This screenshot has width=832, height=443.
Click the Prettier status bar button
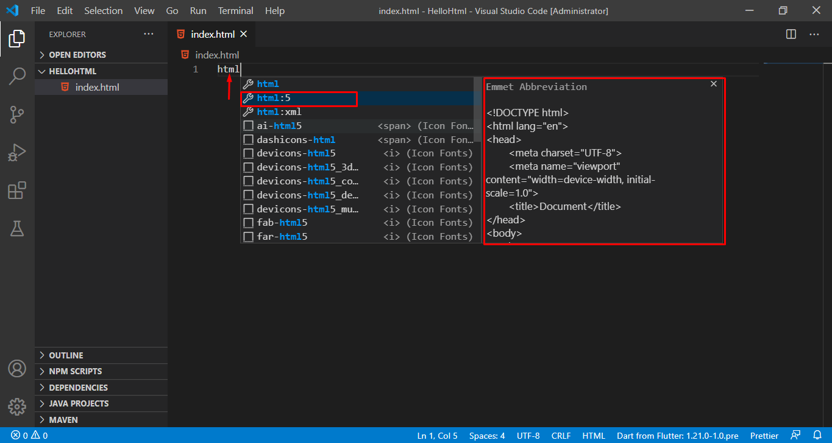[x=764, y=436]
